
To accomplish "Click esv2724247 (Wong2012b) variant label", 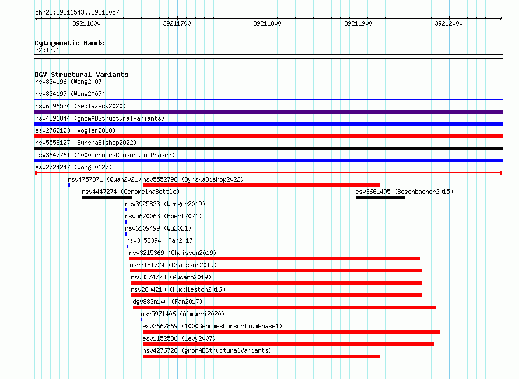I will coord(73,167).
